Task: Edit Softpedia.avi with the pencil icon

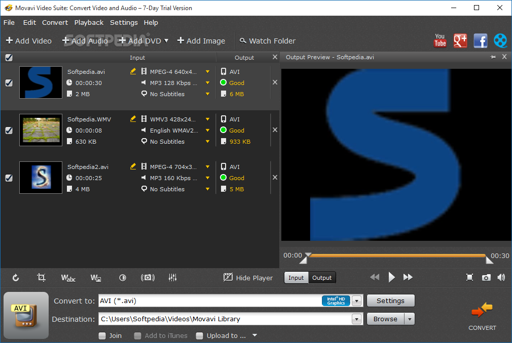Action: pos(133,71)
